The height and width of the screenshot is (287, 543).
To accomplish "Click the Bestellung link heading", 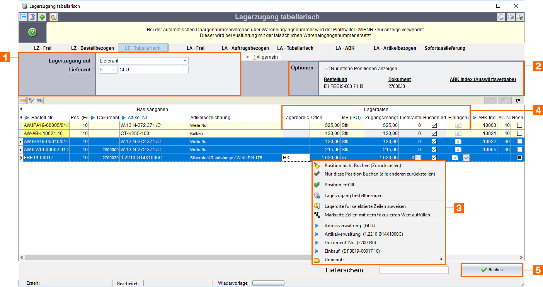I will coord(335,79).
